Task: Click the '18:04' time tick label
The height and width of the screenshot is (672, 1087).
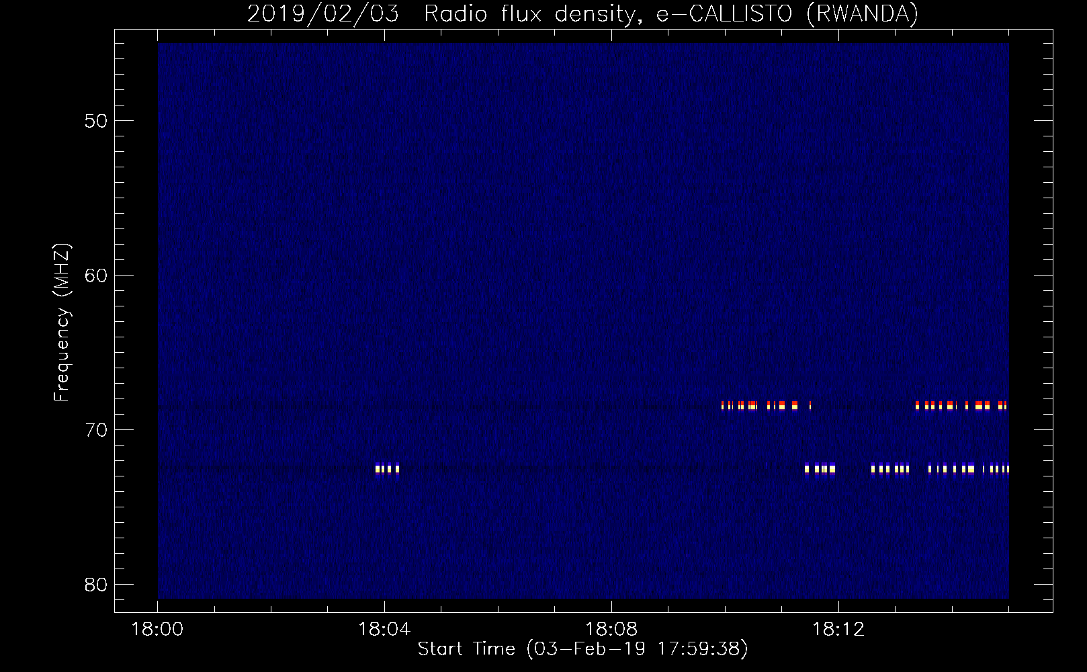Action: tap(384, 630)
